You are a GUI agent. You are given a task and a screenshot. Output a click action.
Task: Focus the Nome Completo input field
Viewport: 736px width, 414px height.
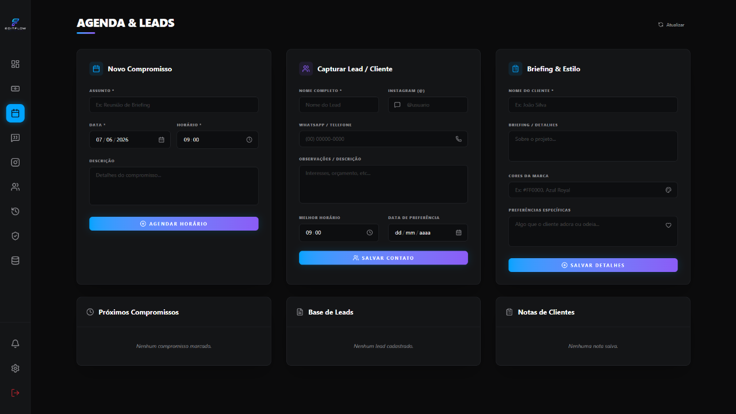[x=339, y=105]
